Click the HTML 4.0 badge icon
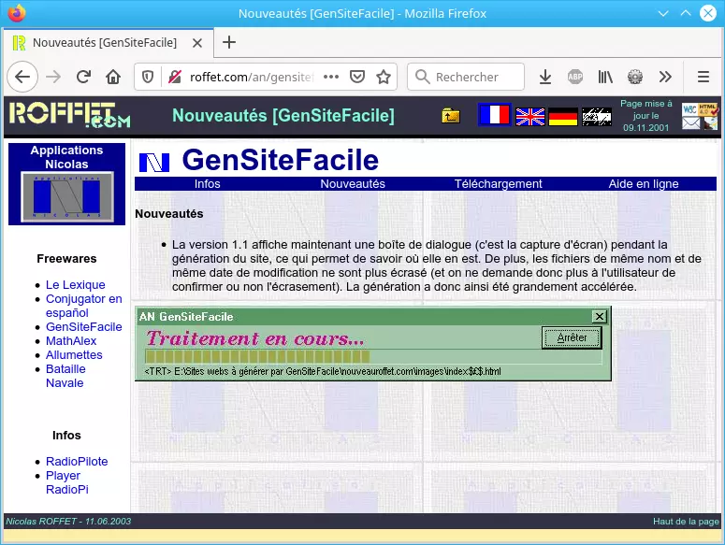The width and height of the screenshot is (725, 545). (x=708, y=109)
